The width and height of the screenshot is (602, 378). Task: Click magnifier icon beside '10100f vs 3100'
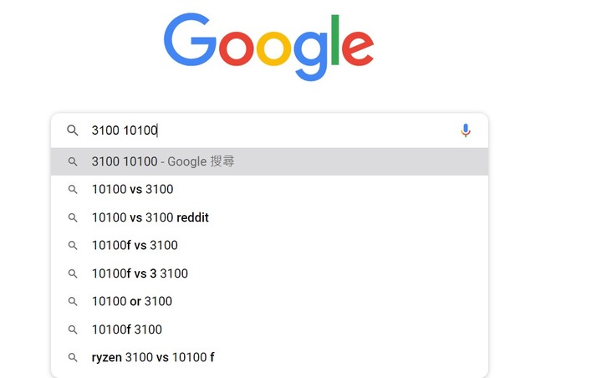tap(73, 246)
